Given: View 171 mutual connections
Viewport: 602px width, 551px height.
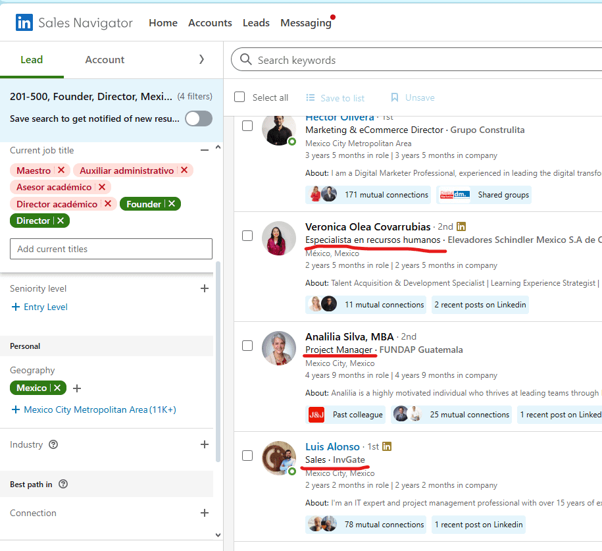Looking at the screenshot, I should click(x=368, y=195).
